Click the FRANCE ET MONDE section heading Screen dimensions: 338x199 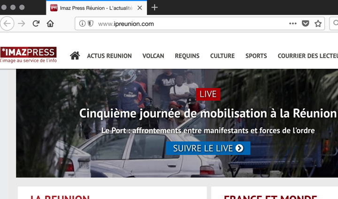tap(270, 197)
